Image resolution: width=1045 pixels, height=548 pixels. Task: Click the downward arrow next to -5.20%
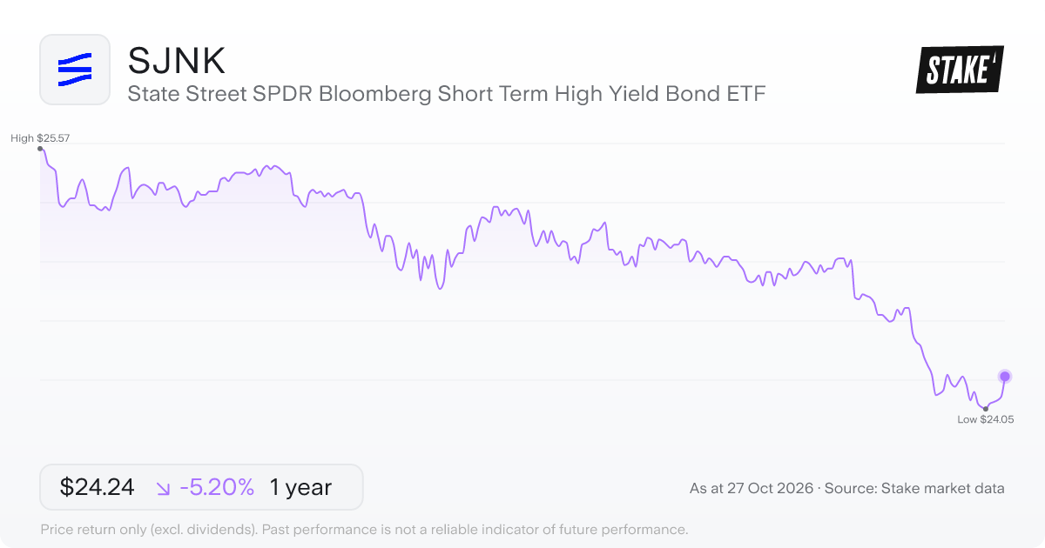tap(164, 488)
